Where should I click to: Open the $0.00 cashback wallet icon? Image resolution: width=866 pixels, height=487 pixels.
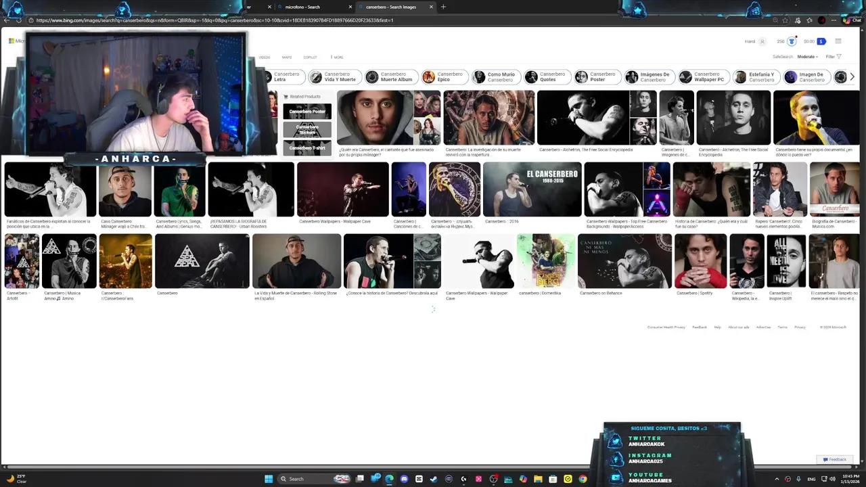click(821, 41)
